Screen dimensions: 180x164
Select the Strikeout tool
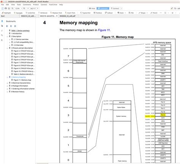[x=43, y=13]
